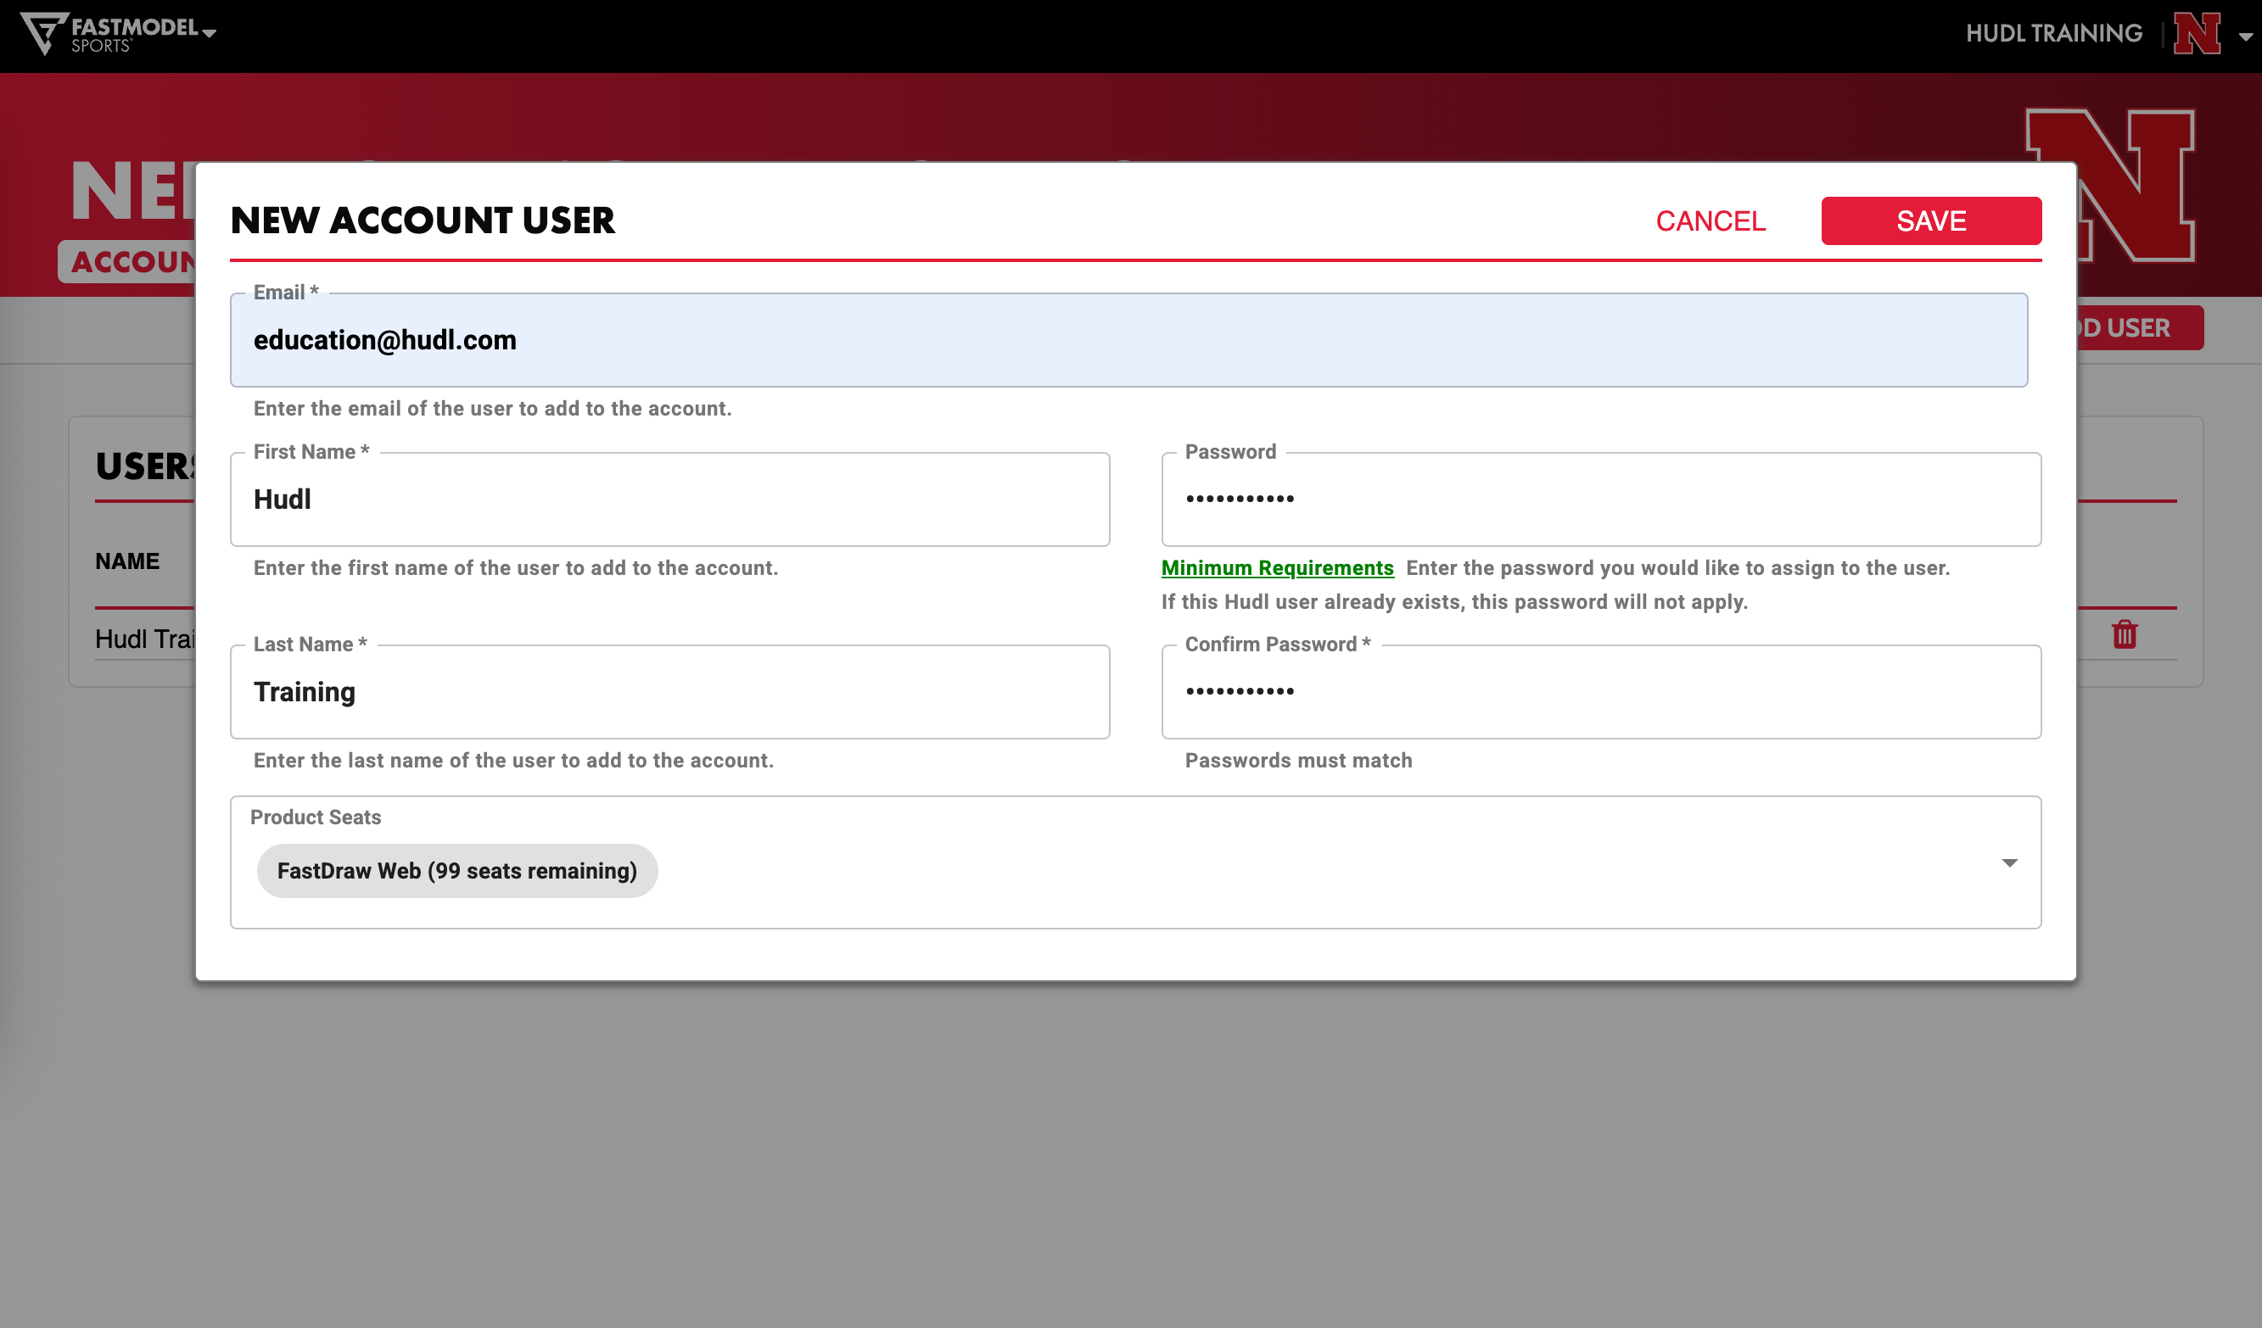Click the Password input field
Viewport: 2262px width, 1328px height.
pos(1601,499)
